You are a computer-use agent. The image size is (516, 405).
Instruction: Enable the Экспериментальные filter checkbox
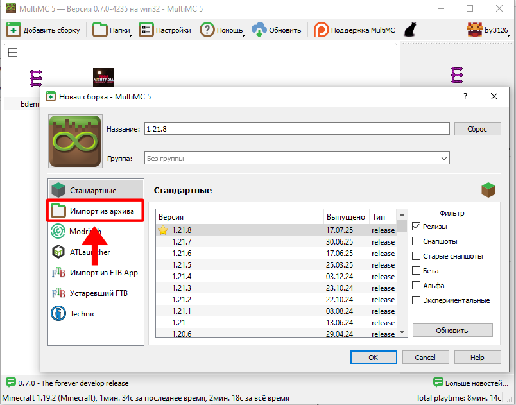click(417, 300)
